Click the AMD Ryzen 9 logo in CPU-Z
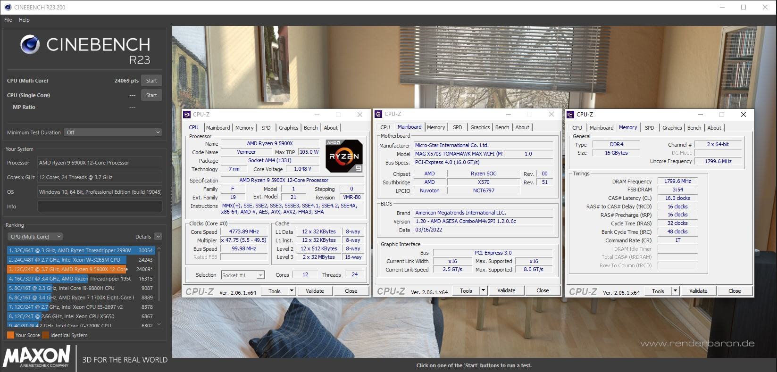Viewport: 777px width, 372px height. pos(344,156)
